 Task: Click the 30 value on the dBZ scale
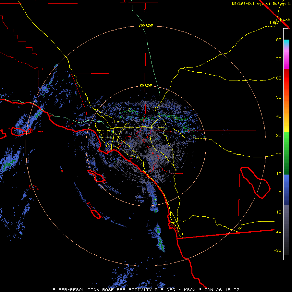tap(279, 136)
